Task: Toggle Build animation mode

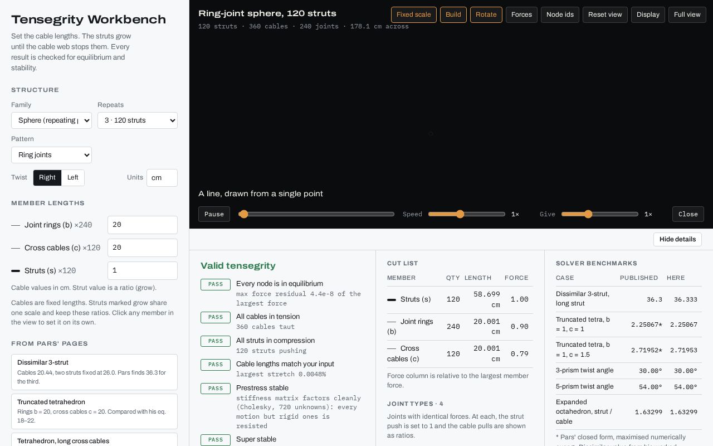Action: click(x=453, y=14)
